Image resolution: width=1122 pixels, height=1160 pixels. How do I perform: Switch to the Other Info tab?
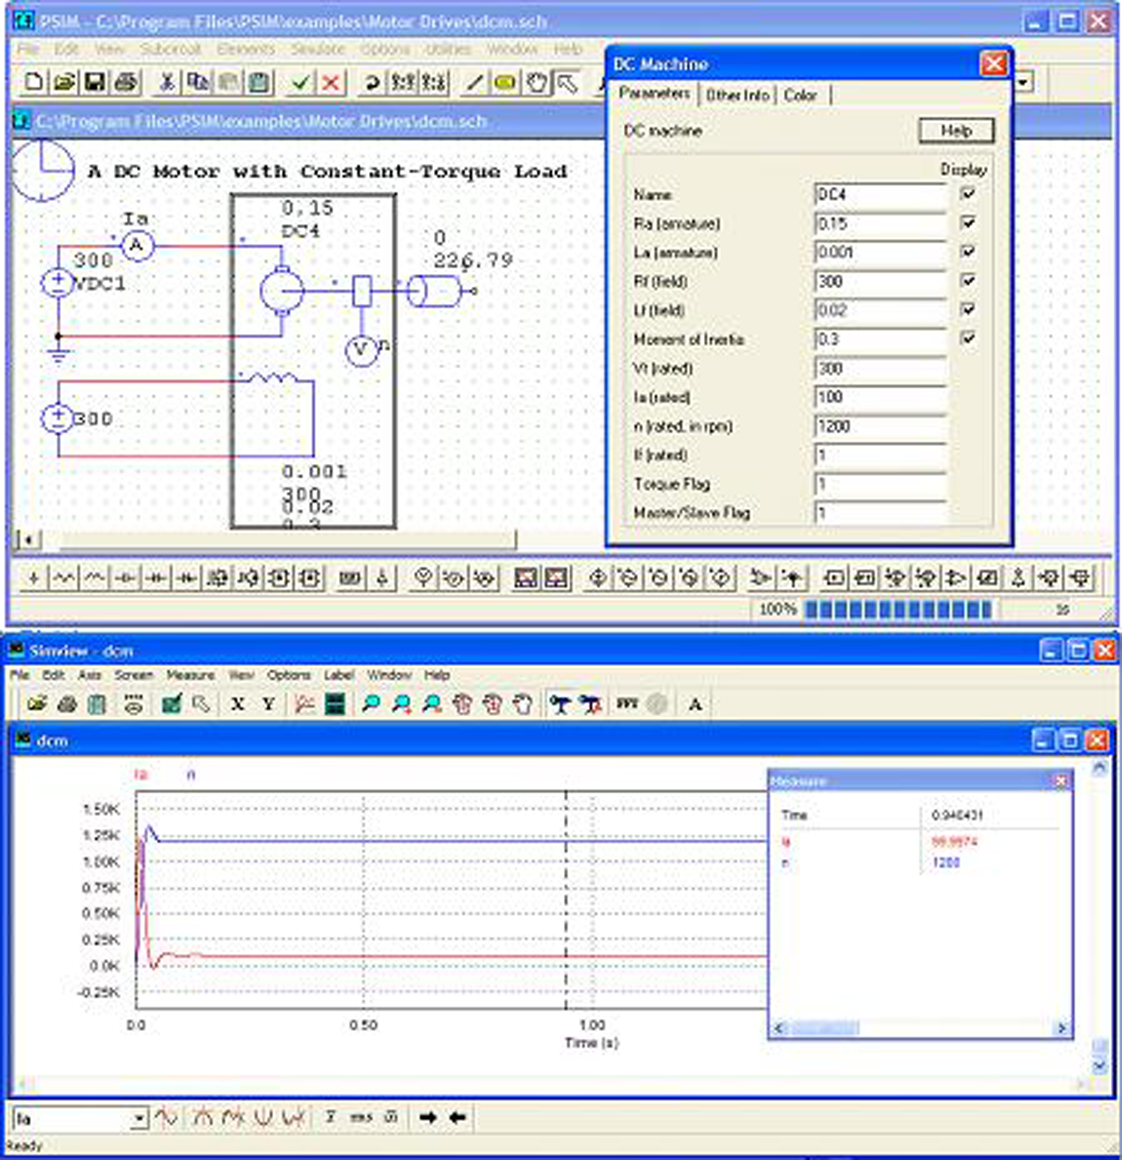click(737, 95)
